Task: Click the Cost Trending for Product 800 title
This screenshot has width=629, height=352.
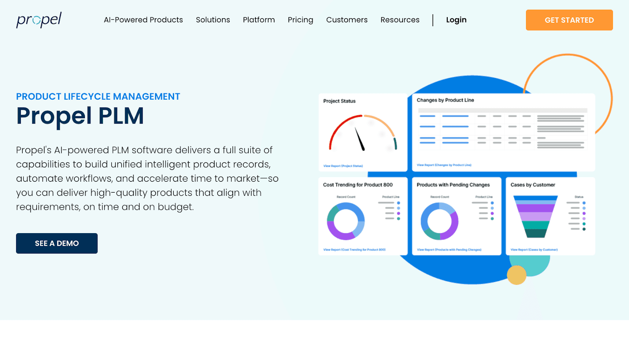Action: click(358, 185)
